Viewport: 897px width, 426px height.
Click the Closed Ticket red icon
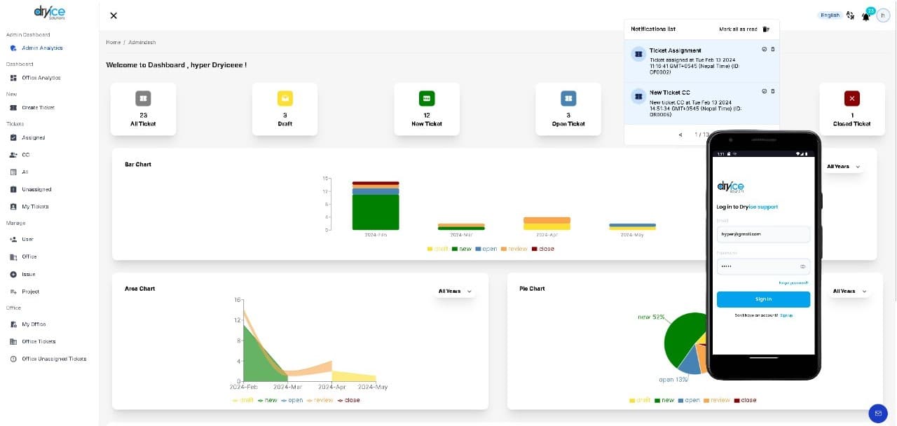[x=851, y=99]
